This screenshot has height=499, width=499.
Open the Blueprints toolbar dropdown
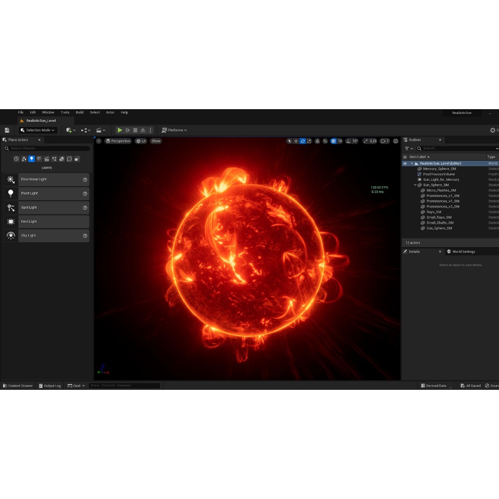pyautogui.click(x=86, y=130)
